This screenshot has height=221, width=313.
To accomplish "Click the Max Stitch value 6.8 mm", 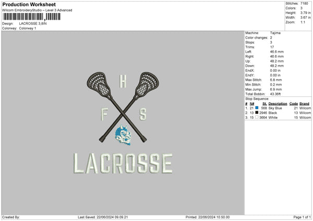I will pos(276,80).
